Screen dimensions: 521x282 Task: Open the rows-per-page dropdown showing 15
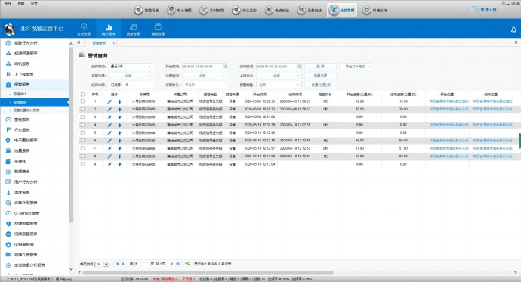(x=102, y=264)
